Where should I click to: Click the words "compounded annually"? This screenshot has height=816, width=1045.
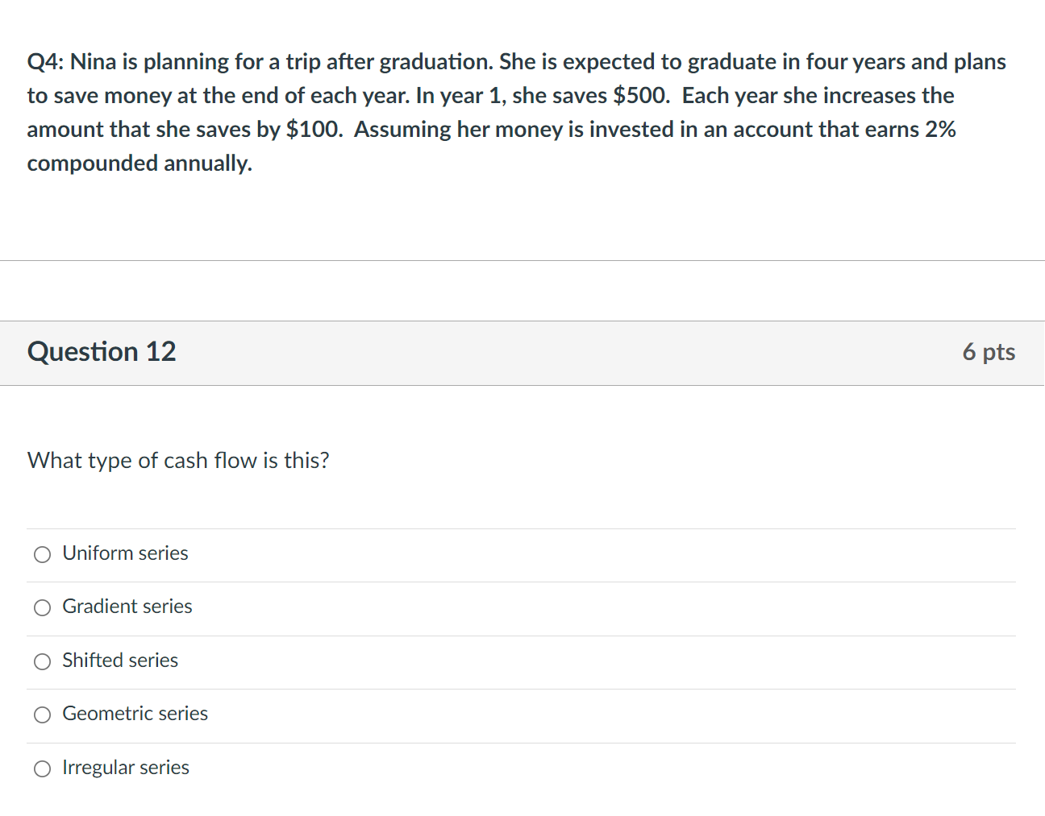pos(139,163)
